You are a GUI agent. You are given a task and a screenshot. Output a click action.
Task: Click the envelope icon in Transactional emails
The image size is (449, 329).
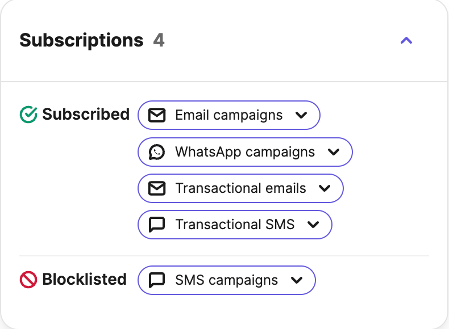tap(157, 188)
